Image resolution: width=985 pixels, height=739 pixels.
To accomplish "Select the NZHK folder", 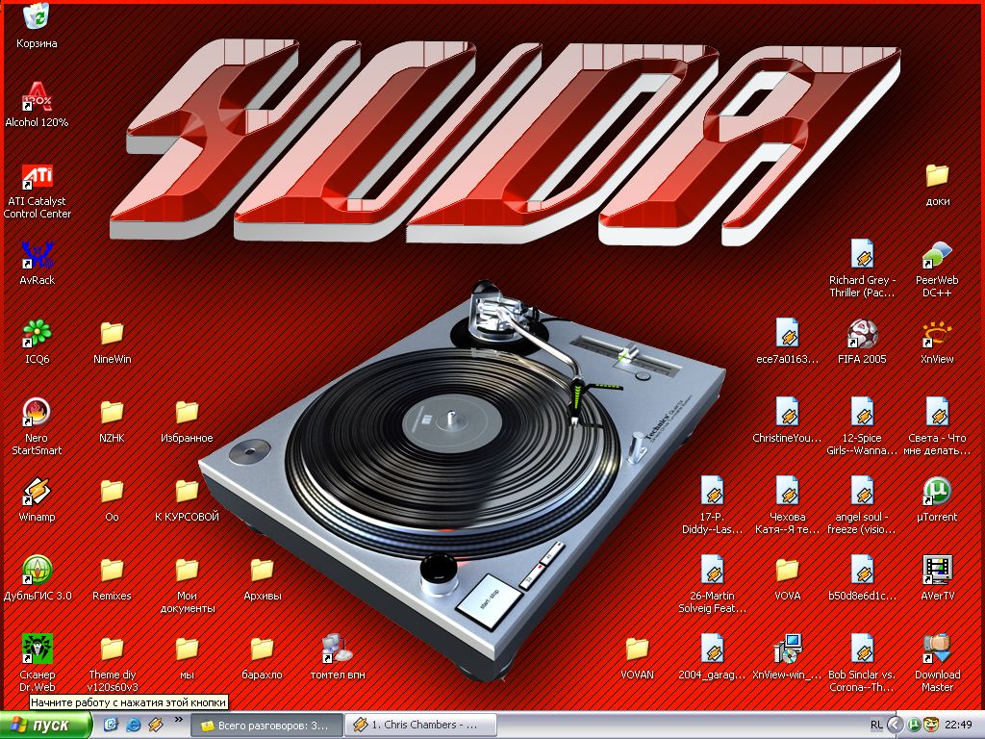I will pos(112,420).
